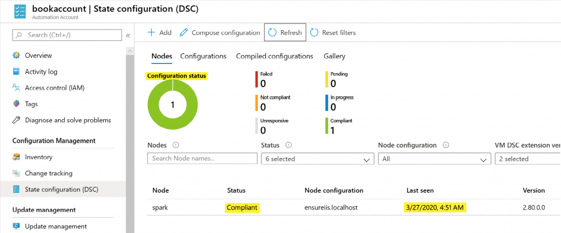Image resolution: width=561 pixels, height=233 pixels.
Task: Expand the Node configuration dropdown
Action: pos(434,159)
